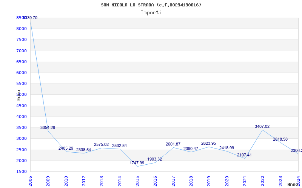Click the 4500 y-axis tick label
This screenshot has width=302, height=188.
tap(22, 106)
